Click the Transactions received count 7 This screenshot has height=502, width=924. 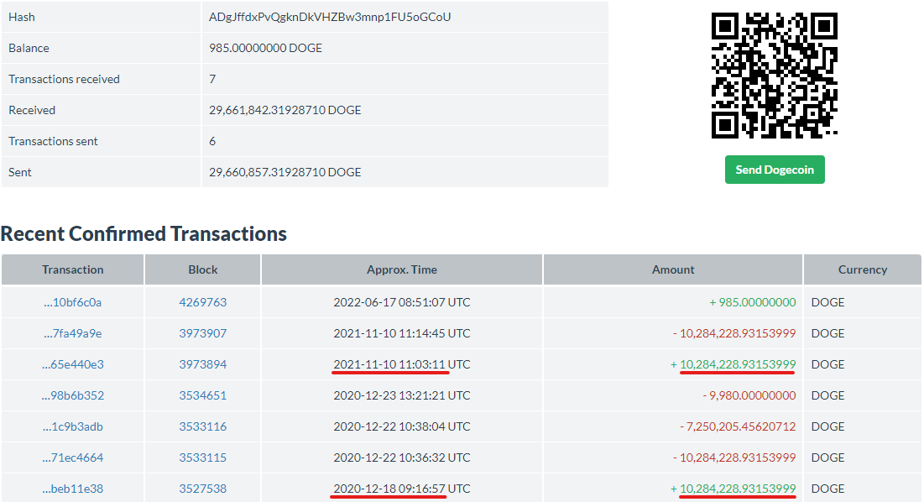(x=212, y=80)
